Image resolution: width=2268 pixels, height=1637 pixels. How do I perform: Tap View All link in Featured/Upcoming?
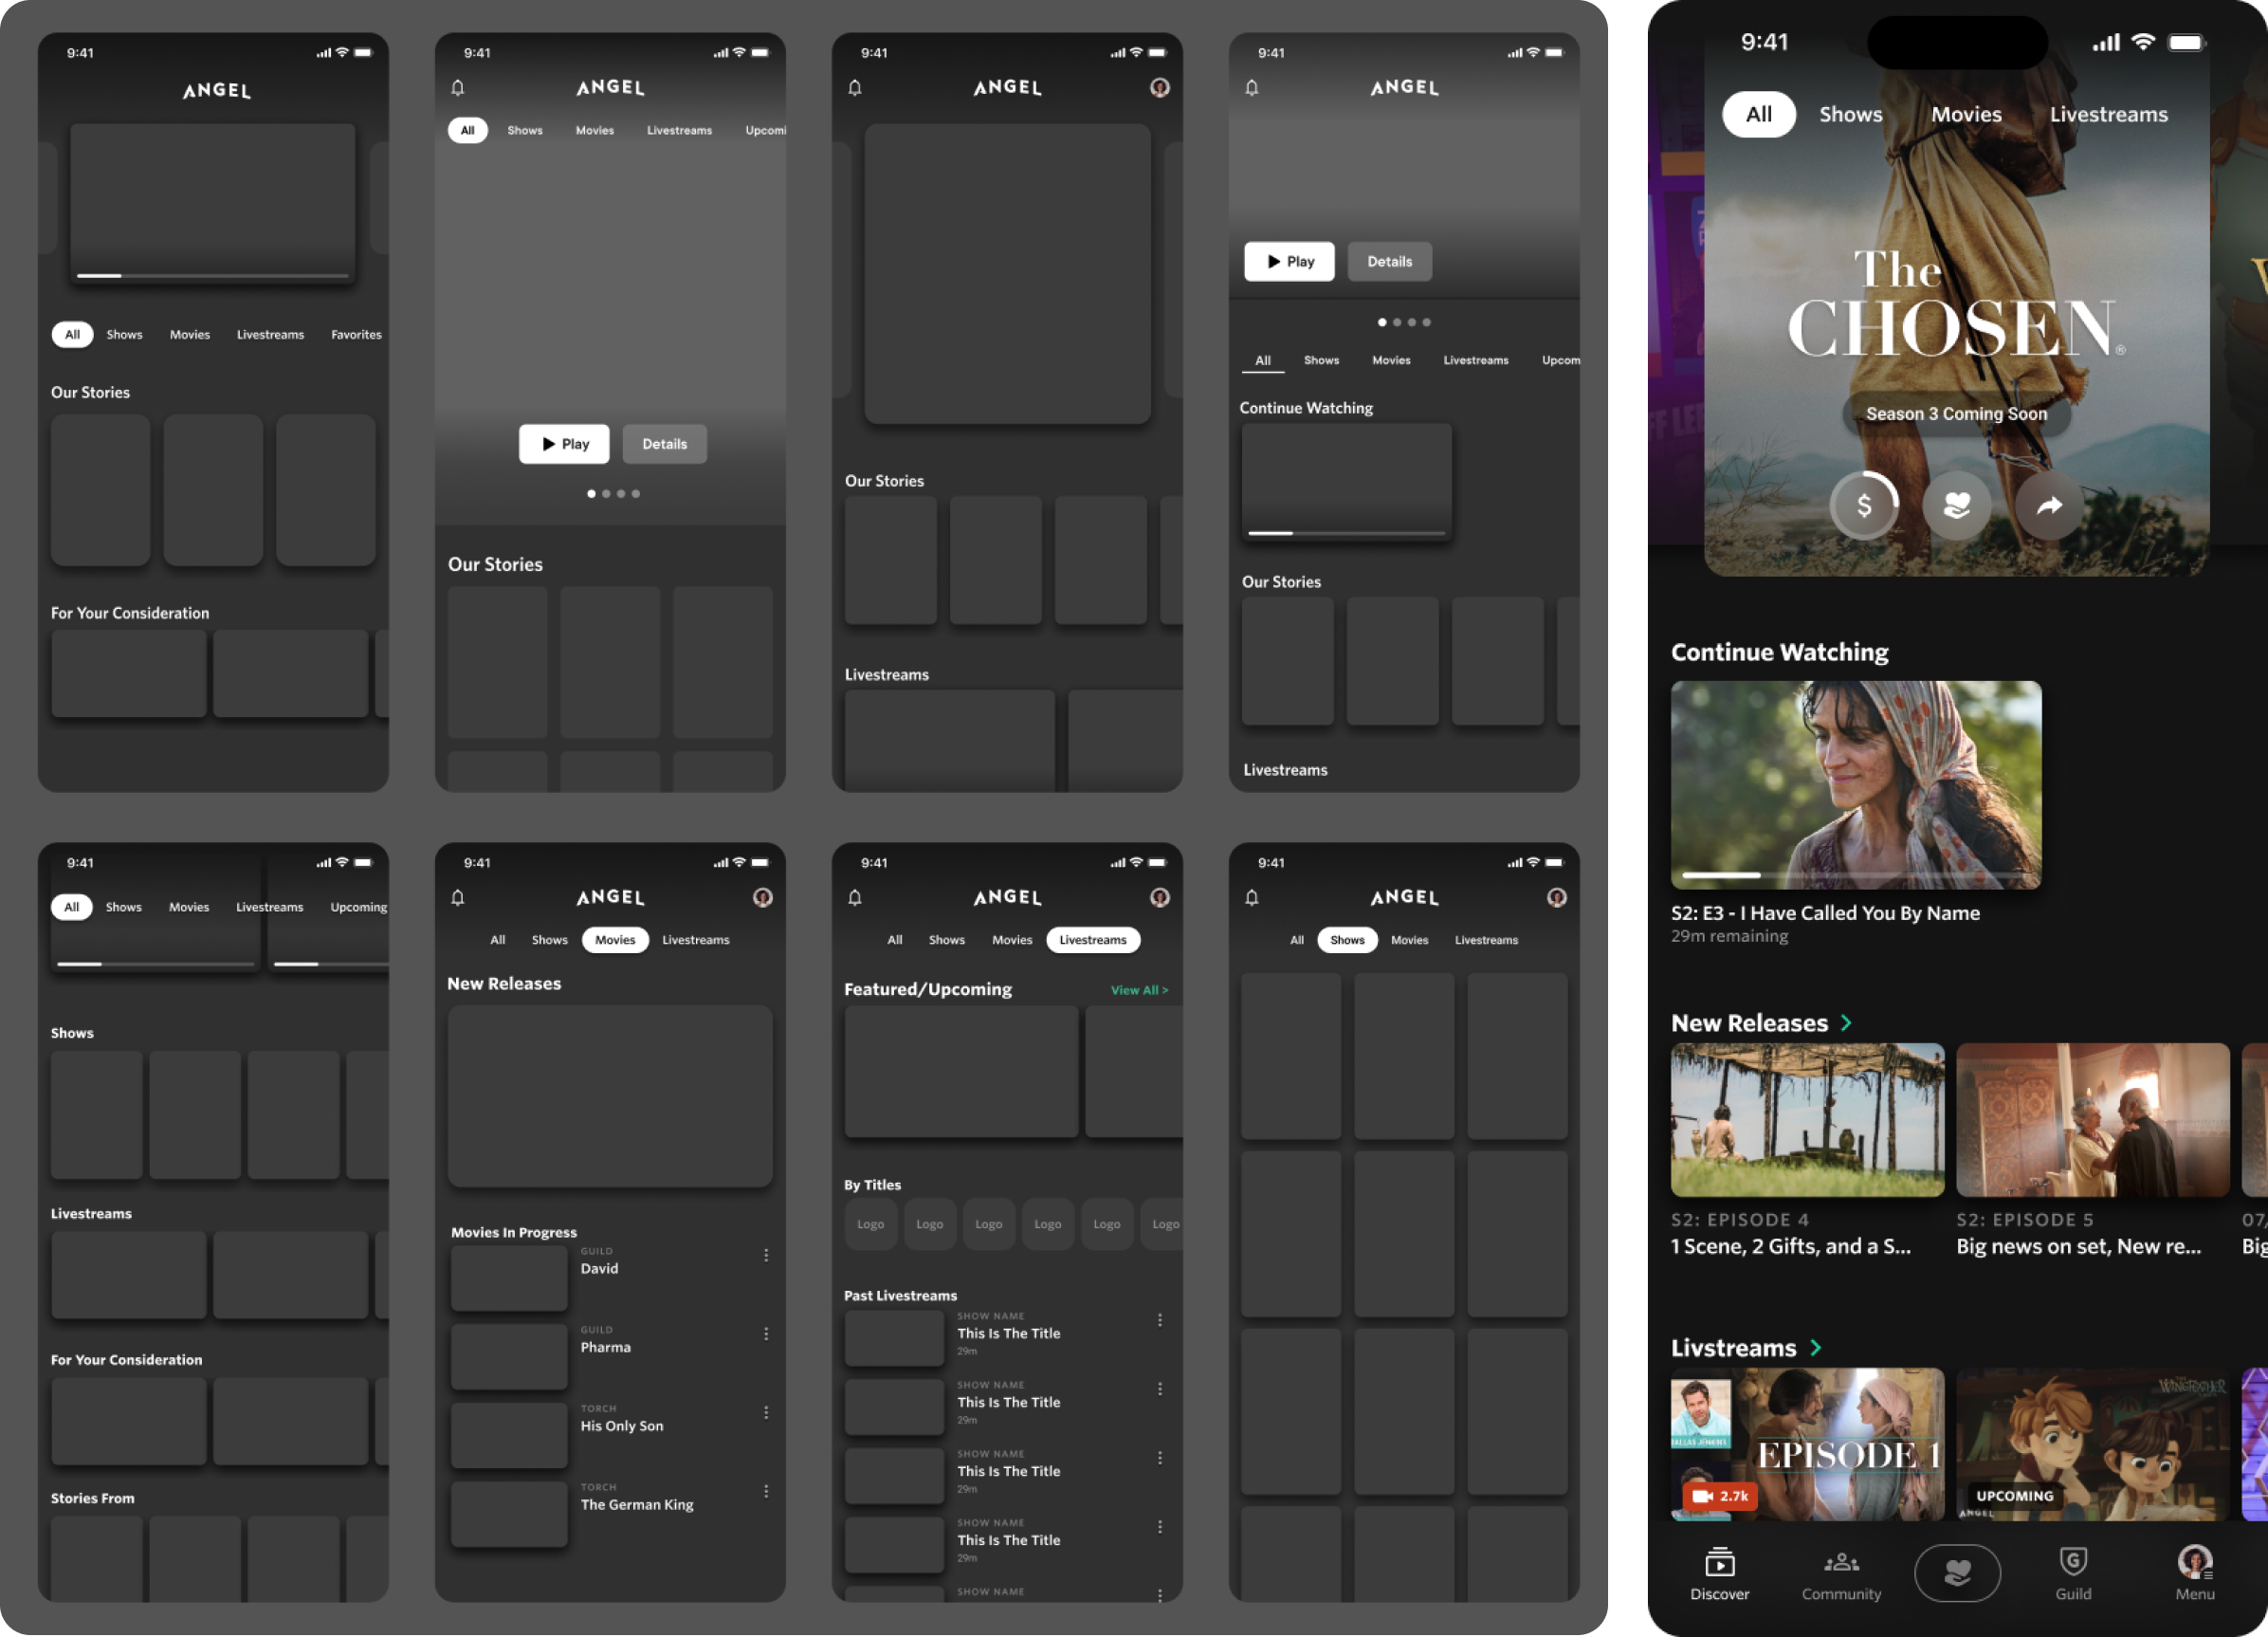[1139, 990]
